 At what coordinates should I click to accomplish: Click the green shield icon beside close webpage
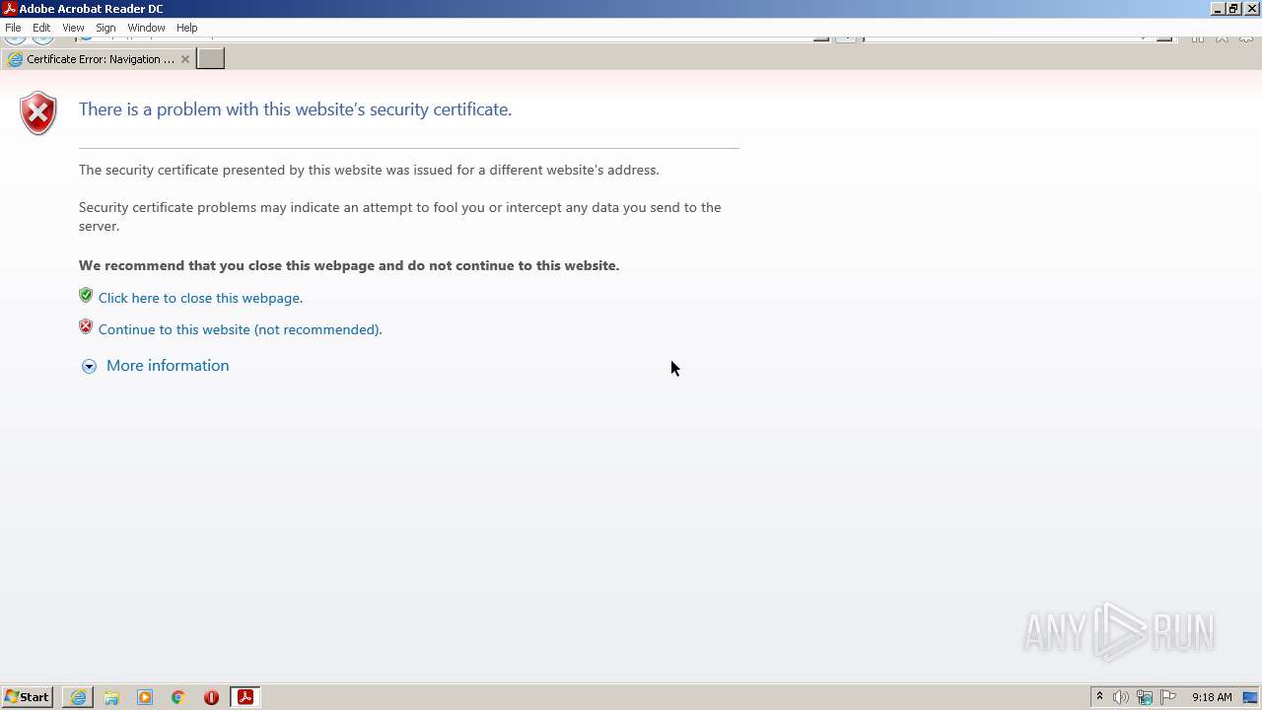point(86,295)
